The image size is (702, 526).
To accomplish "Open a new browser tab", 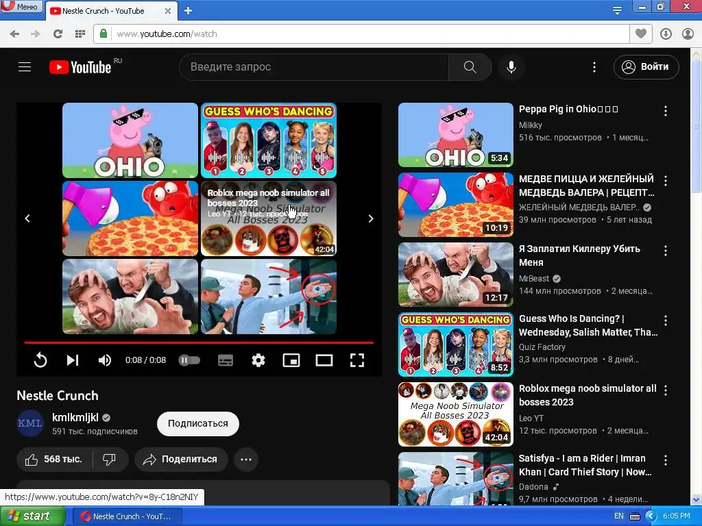I will pyautogui.click(x=188, y=11).
